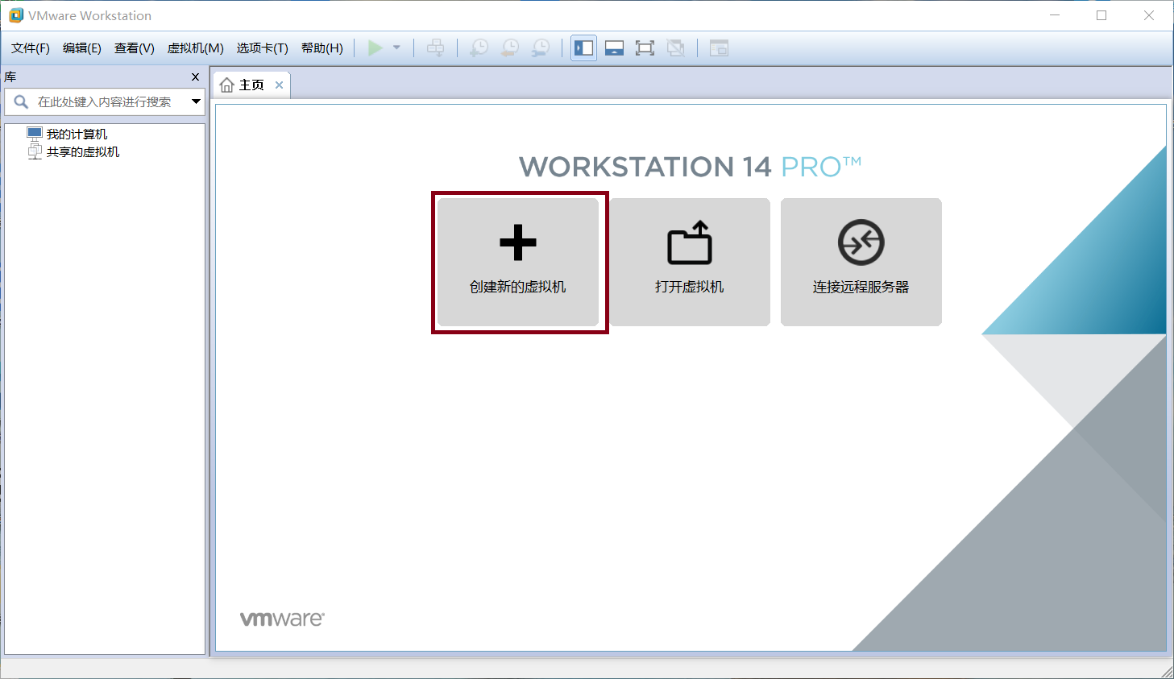Click the revert to snapshot toolbar icon

click(510, 48)
